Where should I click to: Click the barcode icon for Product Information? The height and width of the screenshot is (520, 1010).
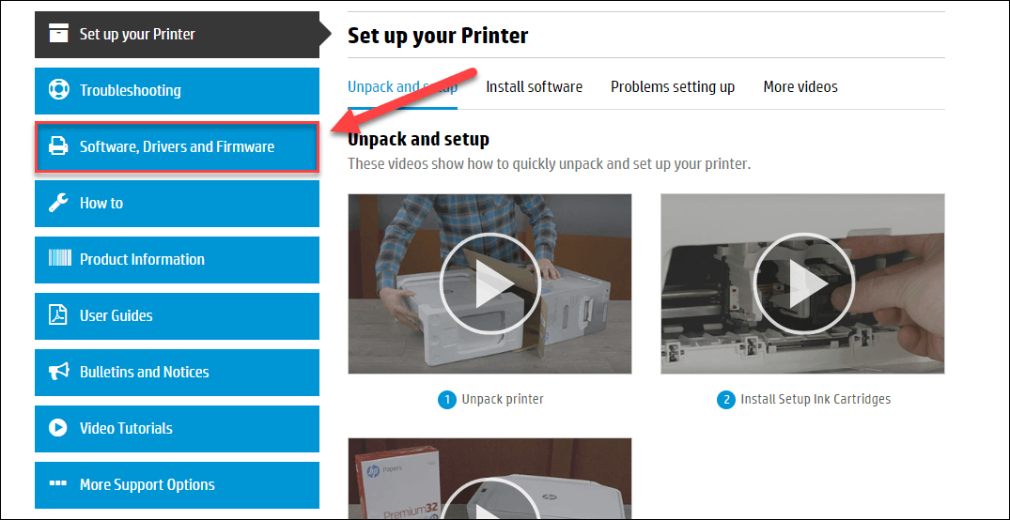(x=58, y=259)
